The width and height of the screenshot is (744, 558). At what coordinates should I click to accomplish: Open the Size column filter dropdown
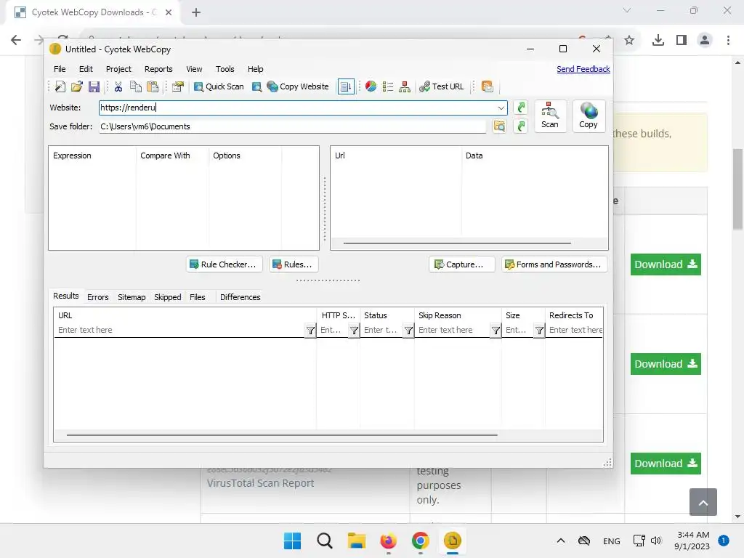(x=539, y=331)
